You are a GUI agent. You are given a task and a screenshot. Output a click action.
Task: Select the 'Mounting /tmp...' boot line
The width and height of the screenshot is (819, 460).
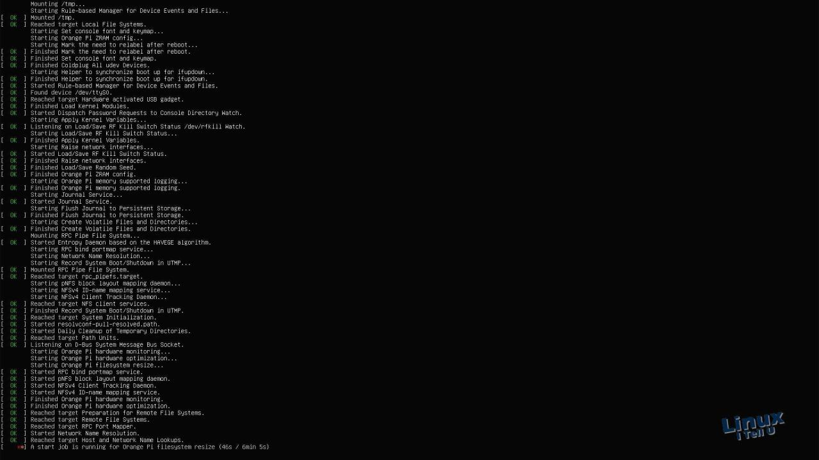point(58,4)
